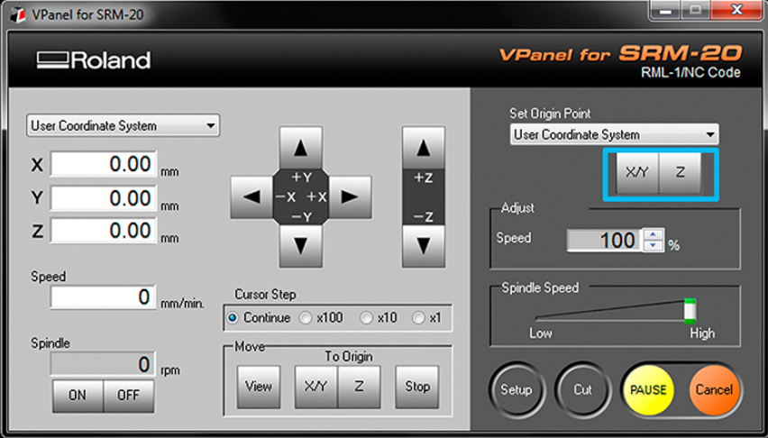
Task: Click the Spindle rpm value field
Action: coord(104,364)
